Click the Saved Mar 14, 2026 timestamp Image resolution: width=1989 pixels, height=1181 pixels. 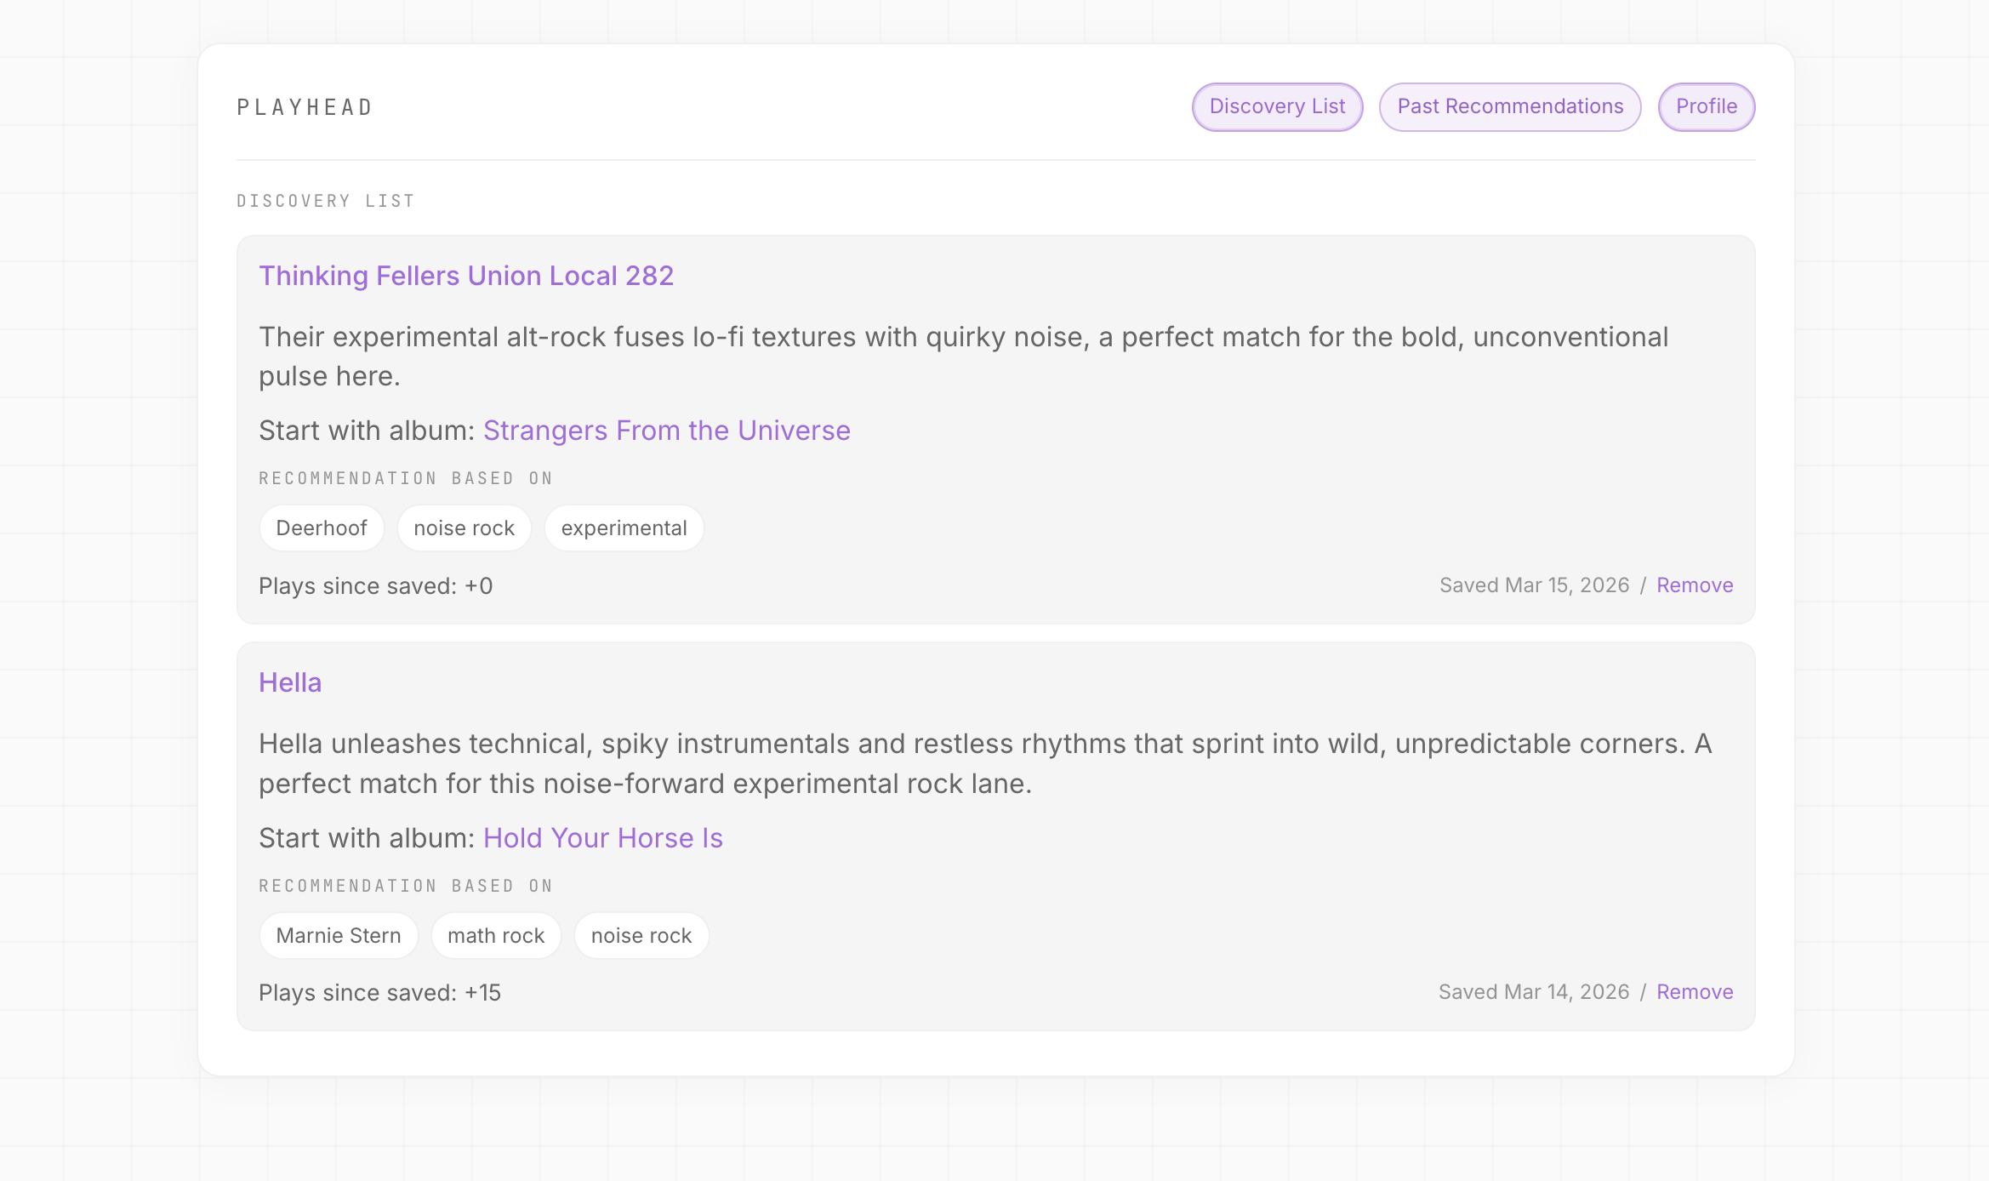pos(1534,991)
